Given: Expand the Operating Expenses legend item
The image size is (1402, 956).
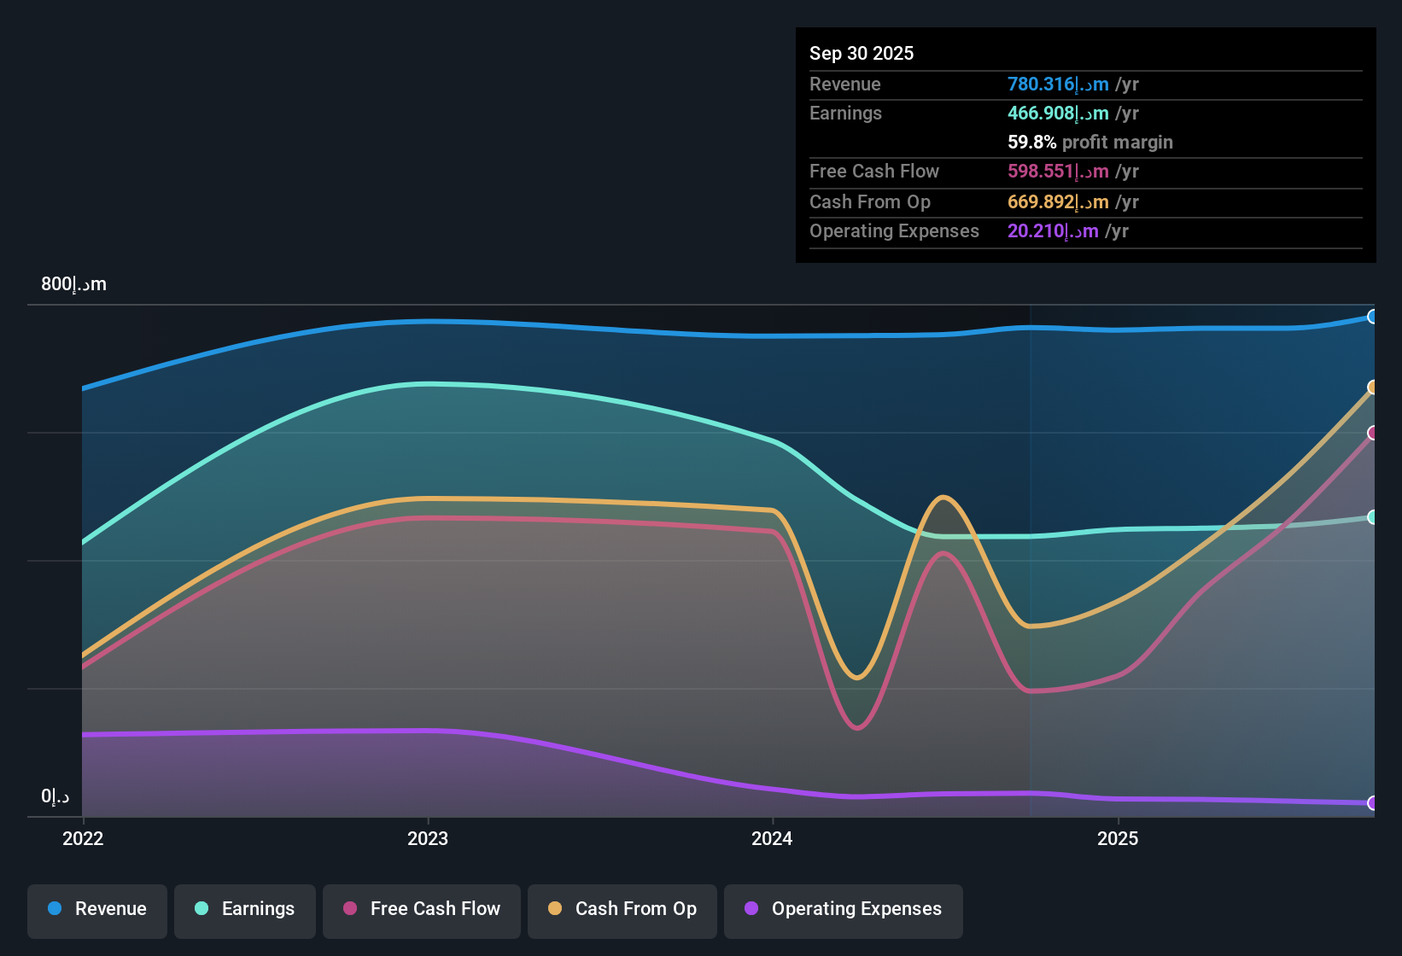Looking at the screenshot, I should pyautogui.click(x=843, y=909).
